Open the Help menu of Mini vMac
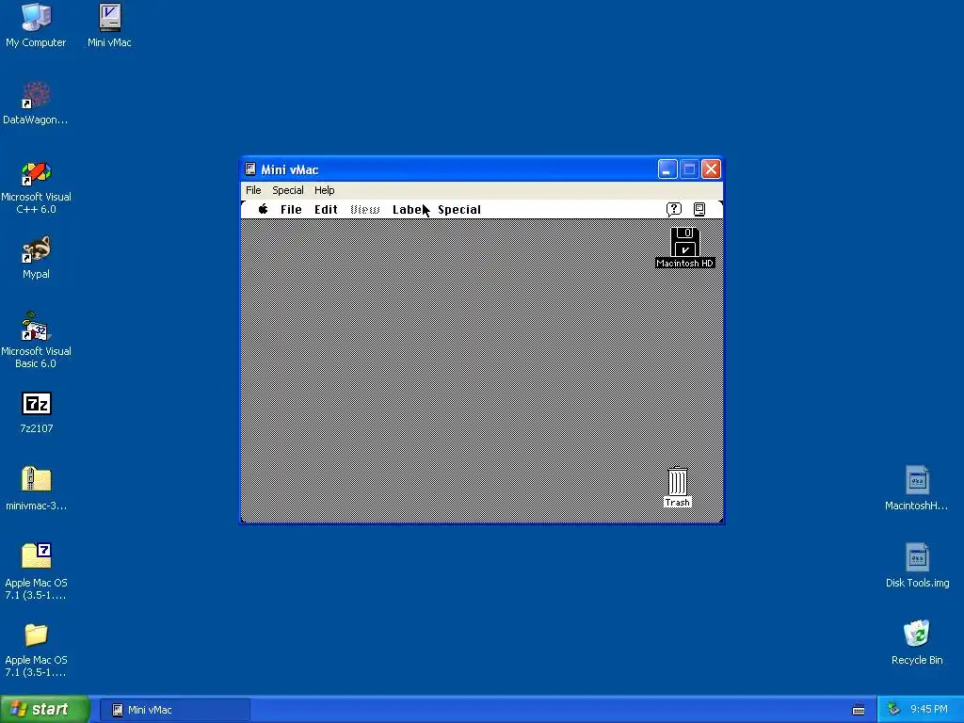Image resolution: width=964 pixels, height=723 pixels. [324, 190]
